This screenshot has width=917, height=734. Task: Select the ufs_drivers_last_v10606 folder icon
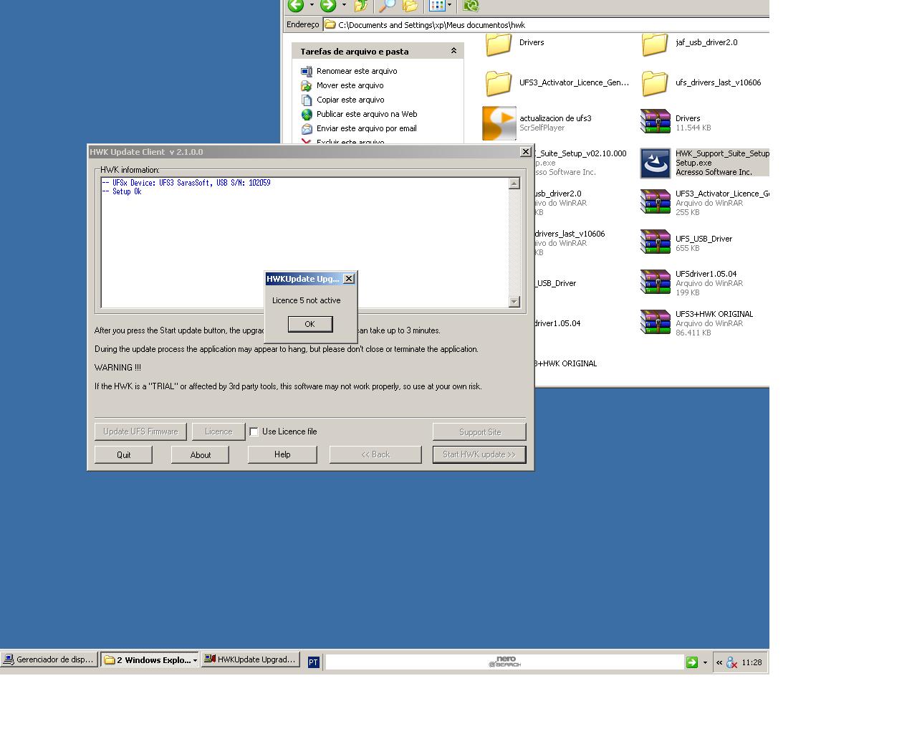tap(655, 83)
